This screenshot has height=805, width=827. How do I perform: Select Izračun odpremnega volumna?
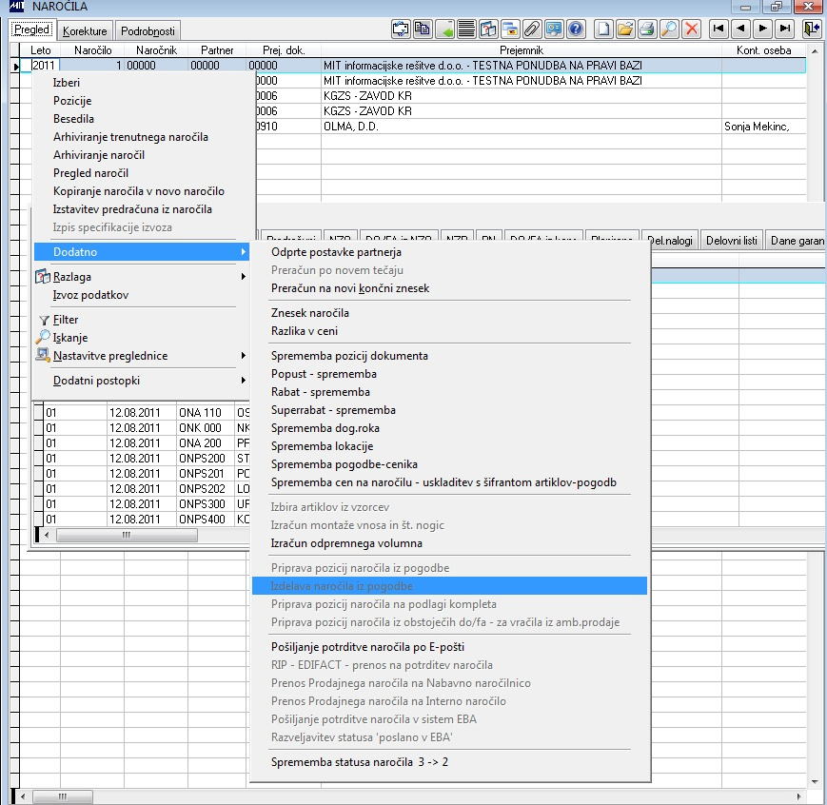pos(346,543)
